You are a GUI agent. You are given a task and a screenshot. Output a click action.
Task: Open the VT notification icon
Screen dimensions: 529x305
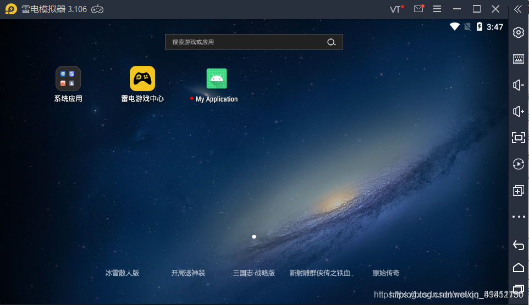click(x=396, y=9)
